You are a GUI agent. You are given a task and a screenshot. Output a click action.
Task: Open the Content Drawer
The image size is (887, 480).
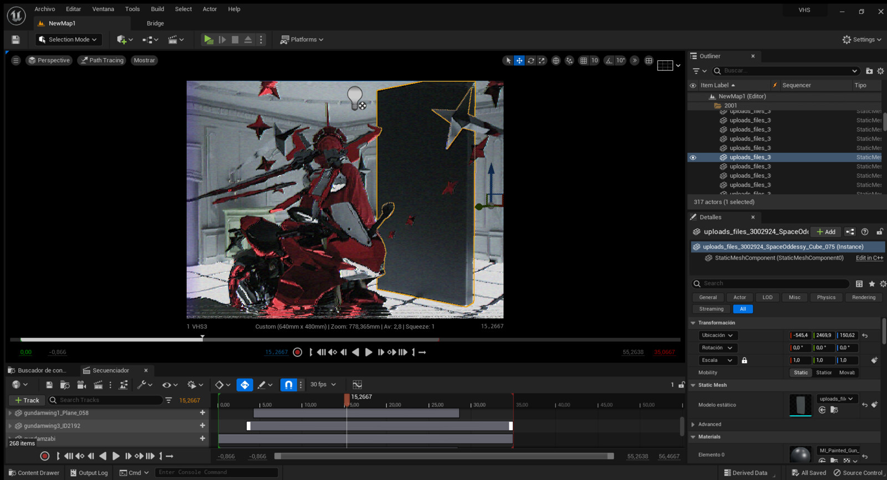pos(34,473)
